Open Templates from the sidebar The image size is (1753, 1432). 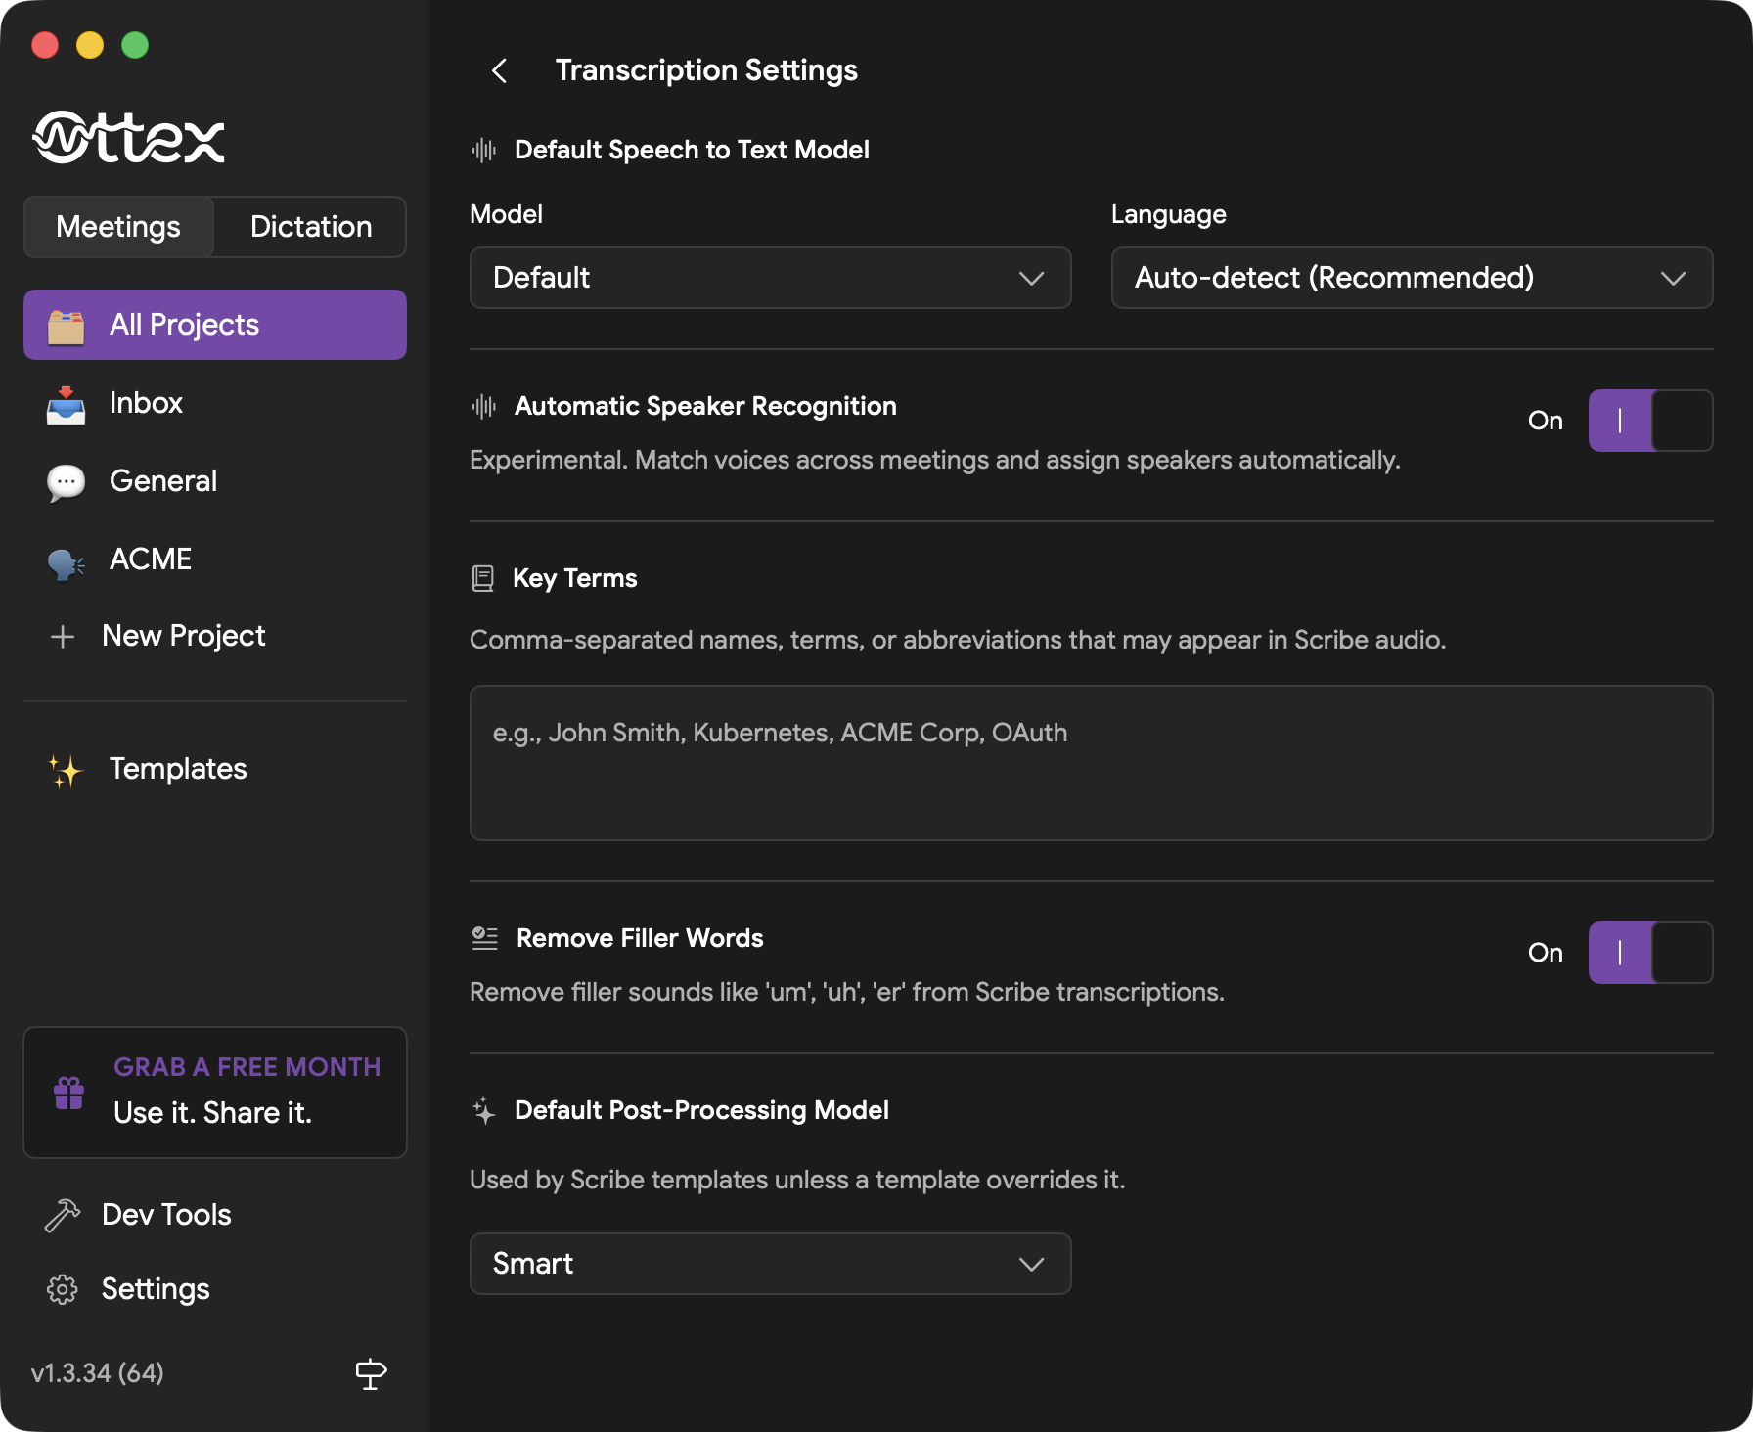[x=215, y=769]
